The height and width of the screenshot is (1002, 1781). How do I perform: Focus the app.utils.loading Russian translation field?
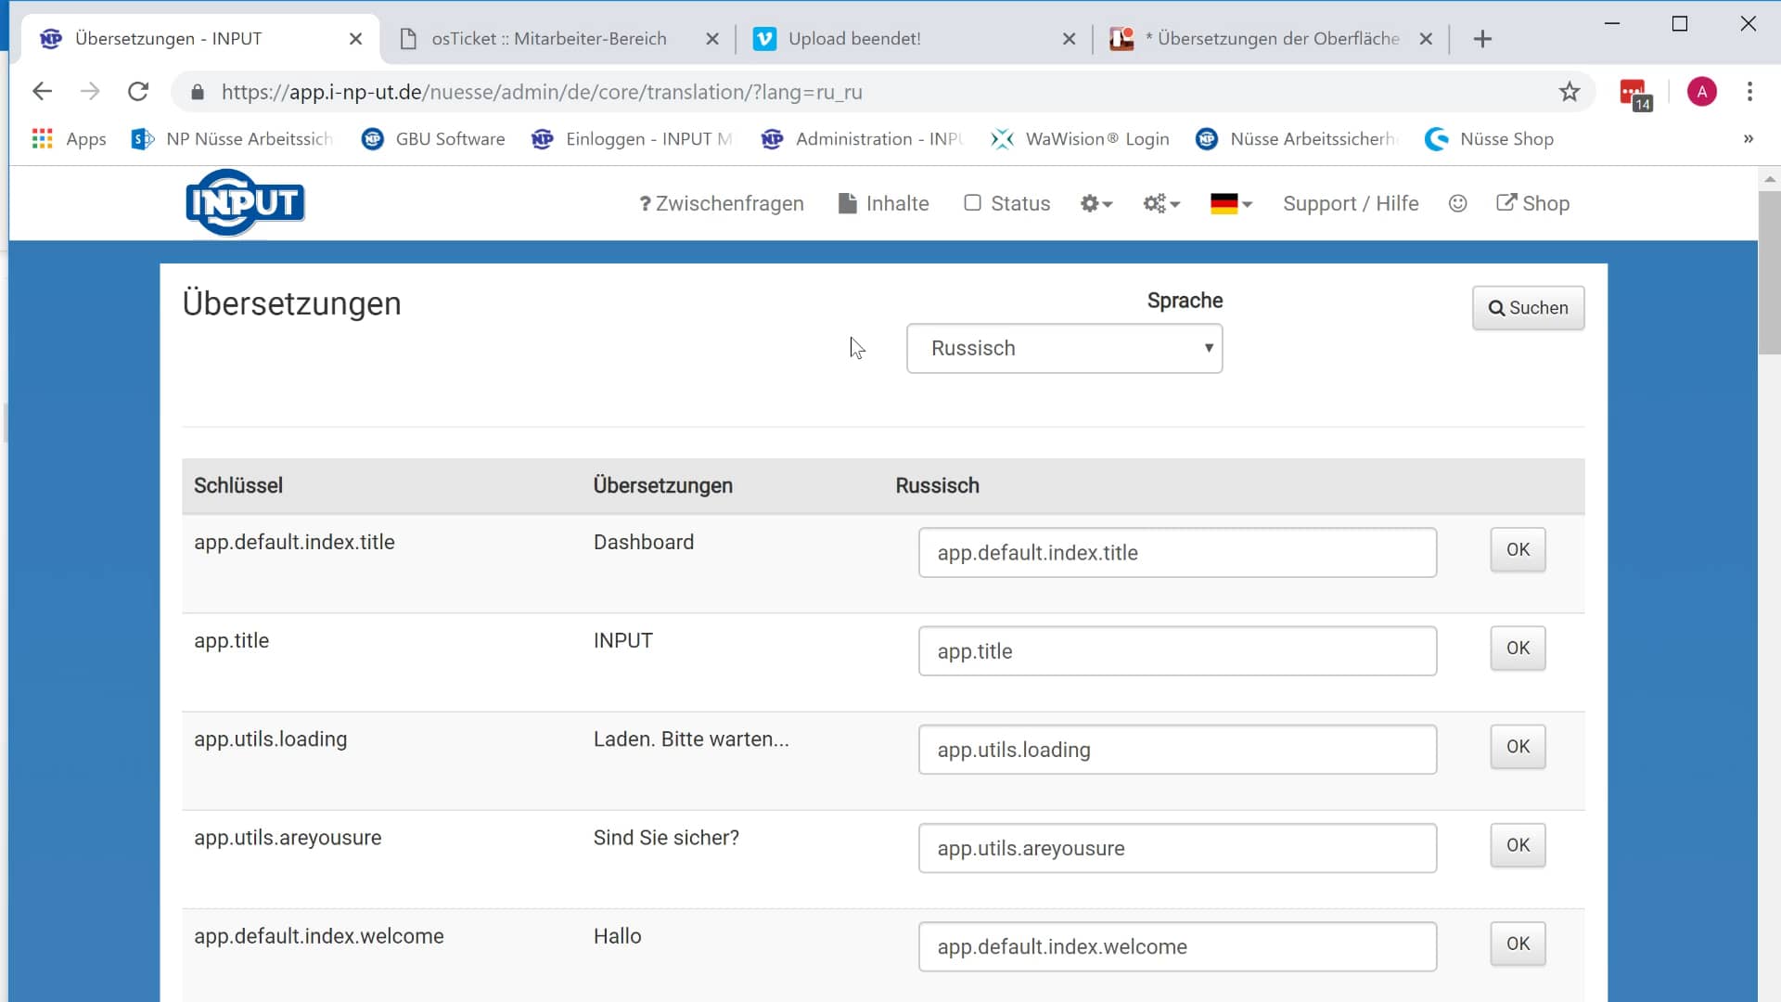tap(1177, 750)
